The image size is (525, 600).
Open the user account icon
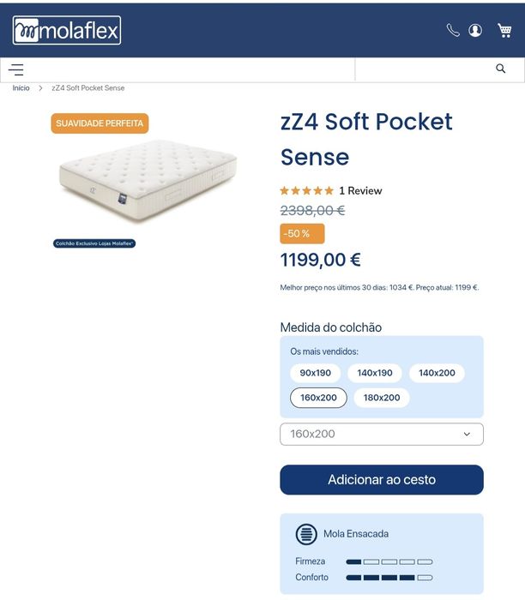tap(475, 31)
